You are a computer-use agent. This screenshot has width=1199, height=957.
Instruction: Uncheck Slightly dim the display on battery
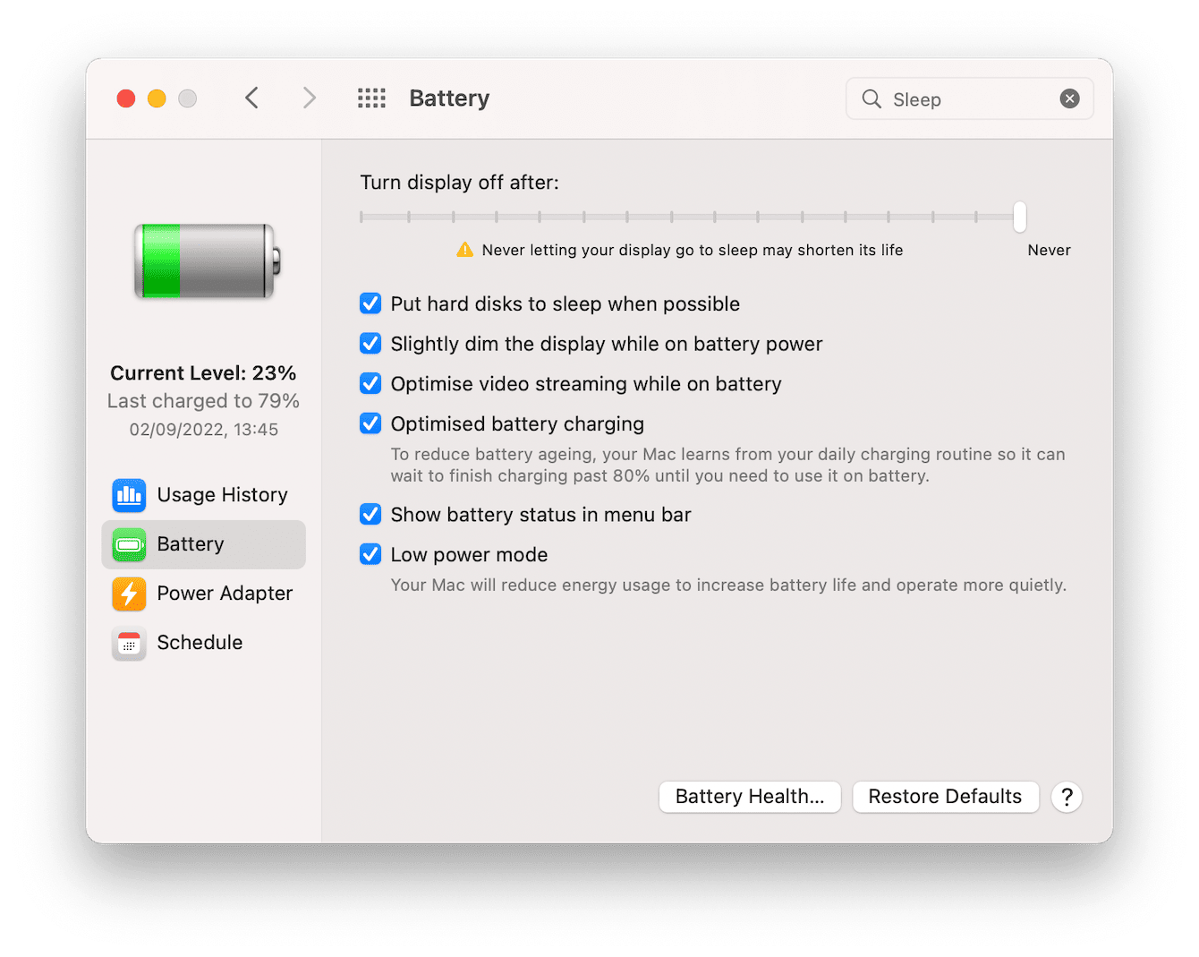pos(370,343)
